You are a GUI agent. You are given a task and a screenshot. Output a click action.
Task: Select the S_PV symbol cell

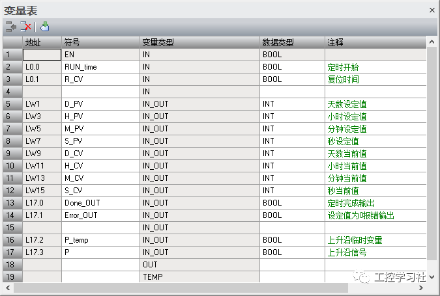point(101,141)
